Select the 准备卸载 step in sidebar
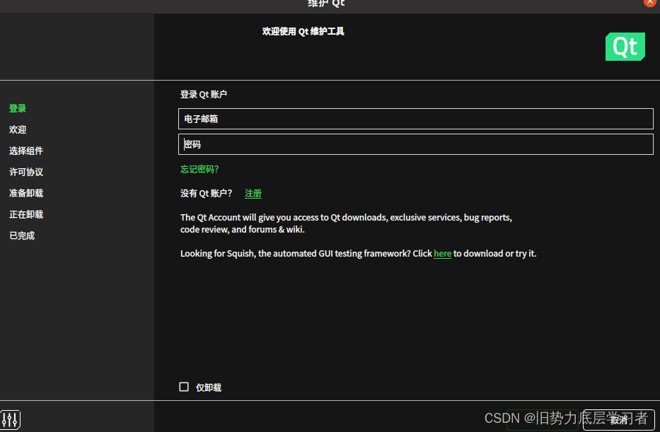Viewport: 660px width, 432px height. pos(26,193)
